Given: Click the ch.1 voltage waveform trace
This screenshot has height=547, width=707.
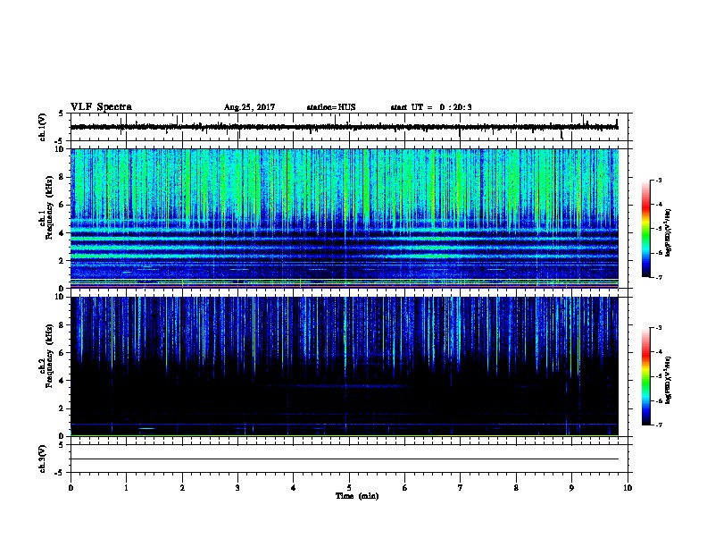Looking at the screenshot, I should coord(345,127).
